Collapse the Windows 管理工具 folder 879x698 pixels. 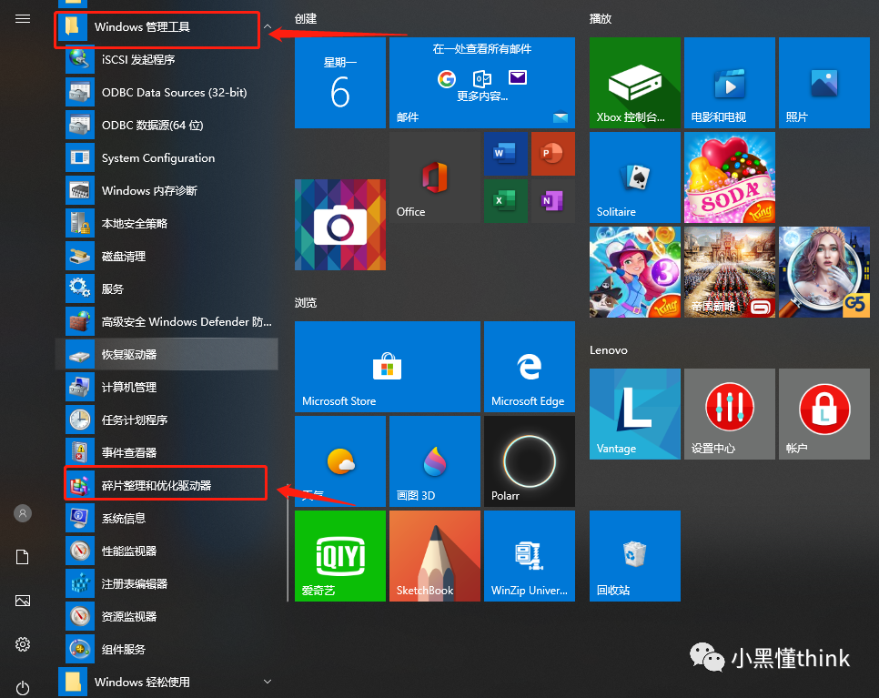(167, 27)
